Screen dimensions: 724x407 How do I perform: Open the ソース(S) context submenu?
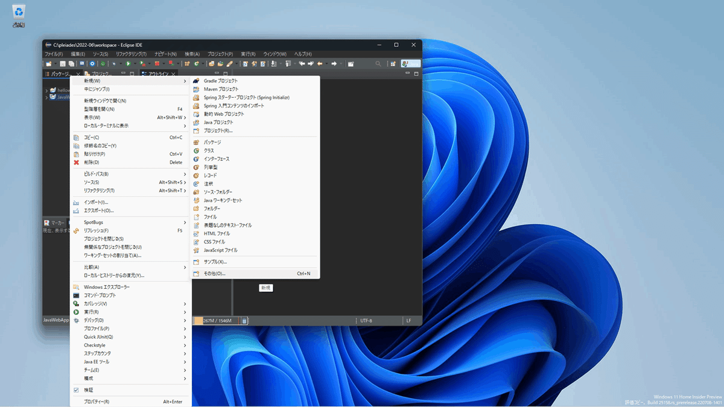pyautogui.click(x=130, y=182)
